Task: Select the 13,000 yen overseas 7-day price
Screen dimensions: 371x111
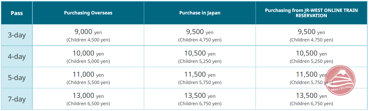Action: pos(88,96)
